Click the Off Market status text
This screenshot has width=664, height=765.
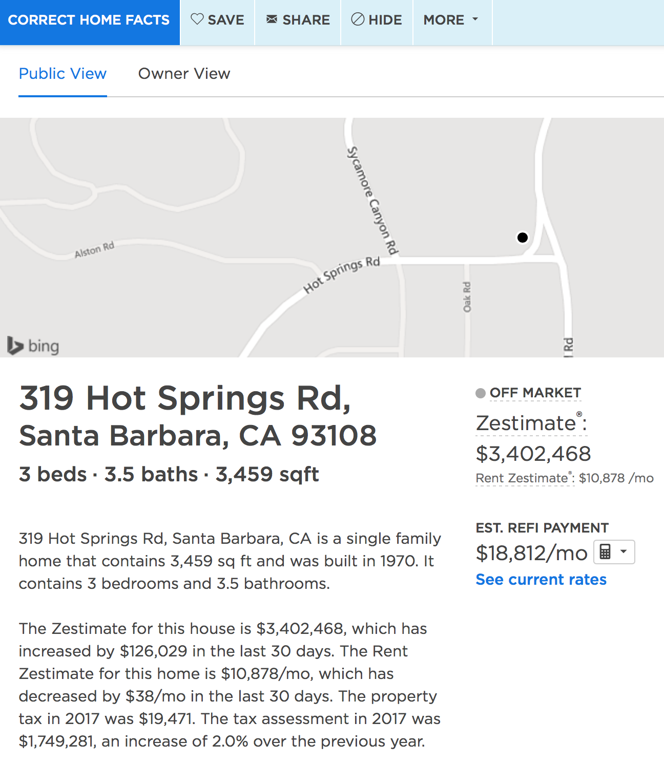tap(535, 393)
